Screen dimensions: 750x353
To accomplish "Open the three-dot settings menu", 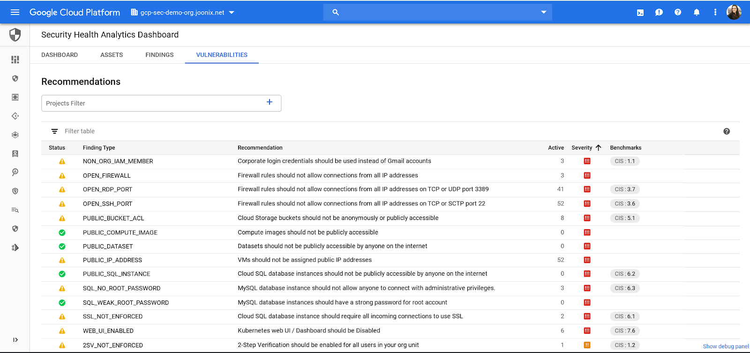I will point(715,12).
